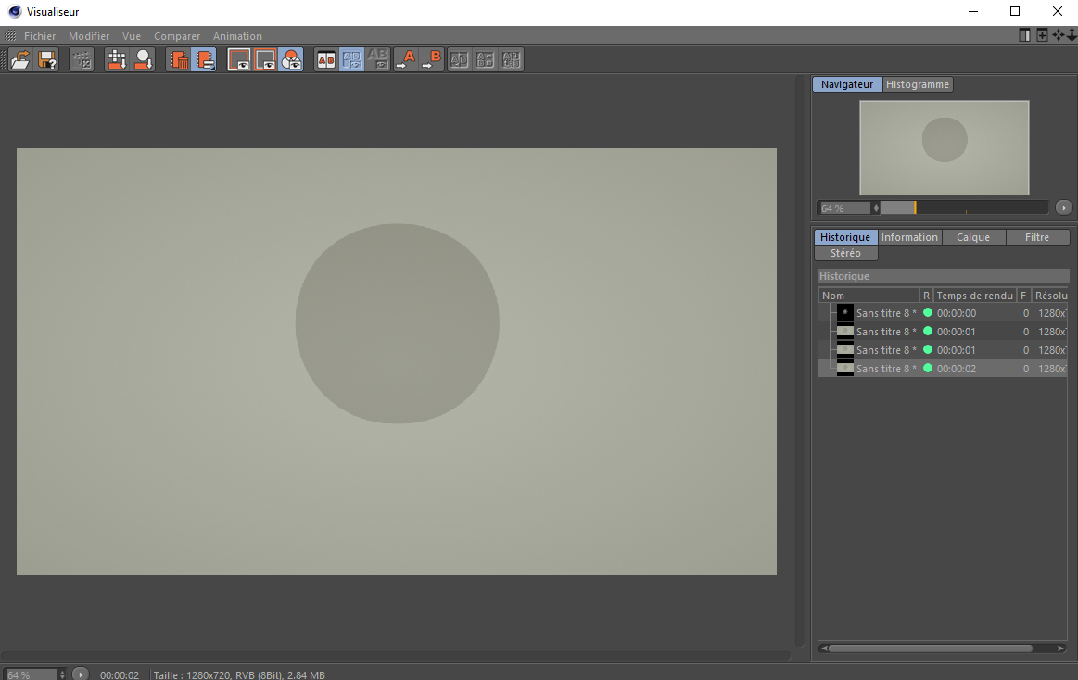Click the delete image trash icon
Viewport: 1078px width, 680px height.
pos(179,60)
